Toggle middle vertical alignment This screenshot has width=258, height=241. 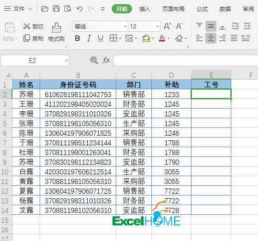[211, 26]
